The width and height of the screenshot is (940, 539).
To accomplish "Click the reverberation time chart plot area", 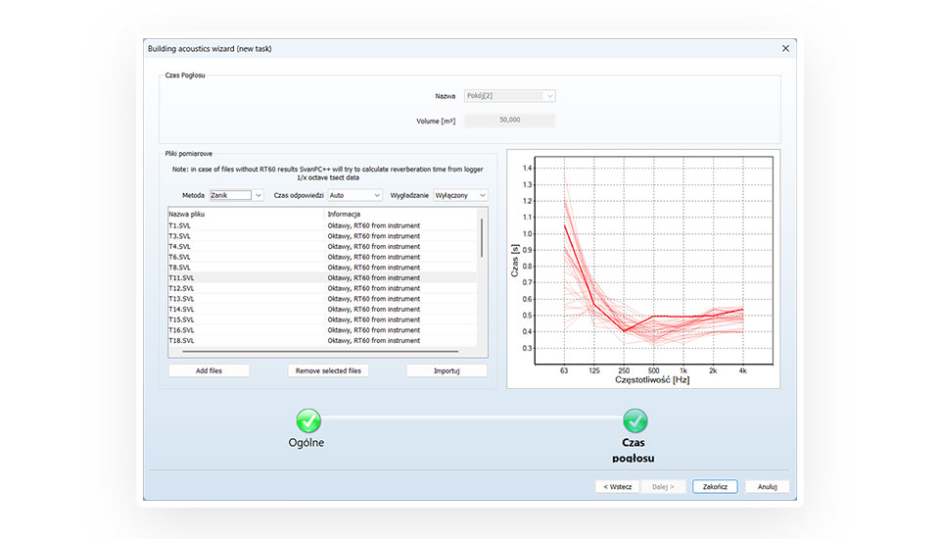I will (653, 261).
